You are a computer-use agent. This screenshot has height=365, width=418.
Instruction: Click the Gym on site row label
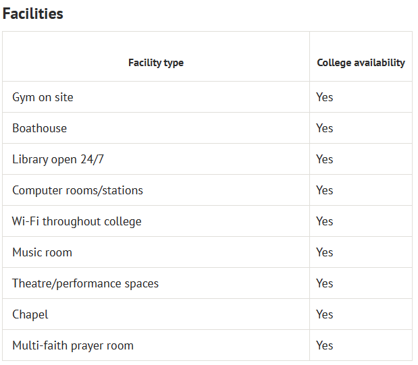(x=43, y=97)
